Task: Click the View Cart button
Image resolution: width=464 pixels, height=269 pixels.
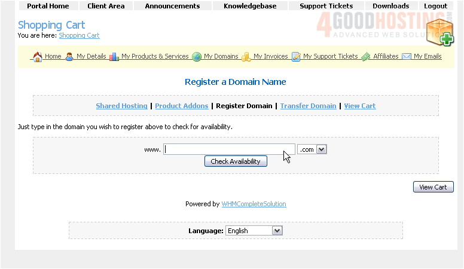Action: 433,187
